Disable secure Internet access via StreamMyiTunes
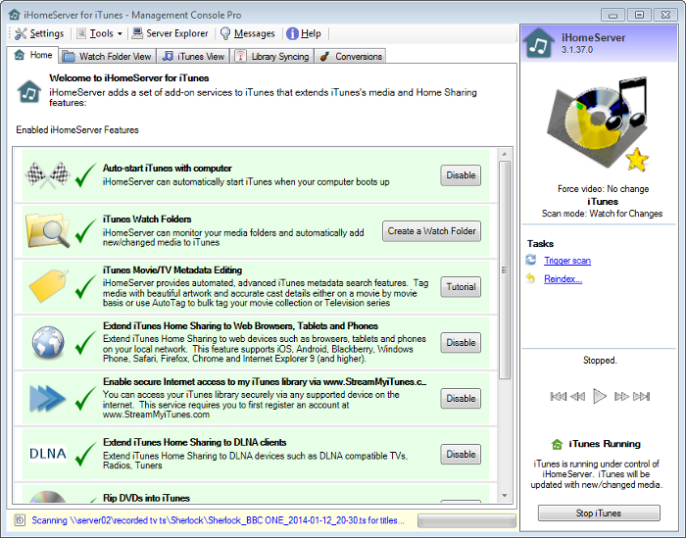 pyautogui.click(x=461, y=399)
